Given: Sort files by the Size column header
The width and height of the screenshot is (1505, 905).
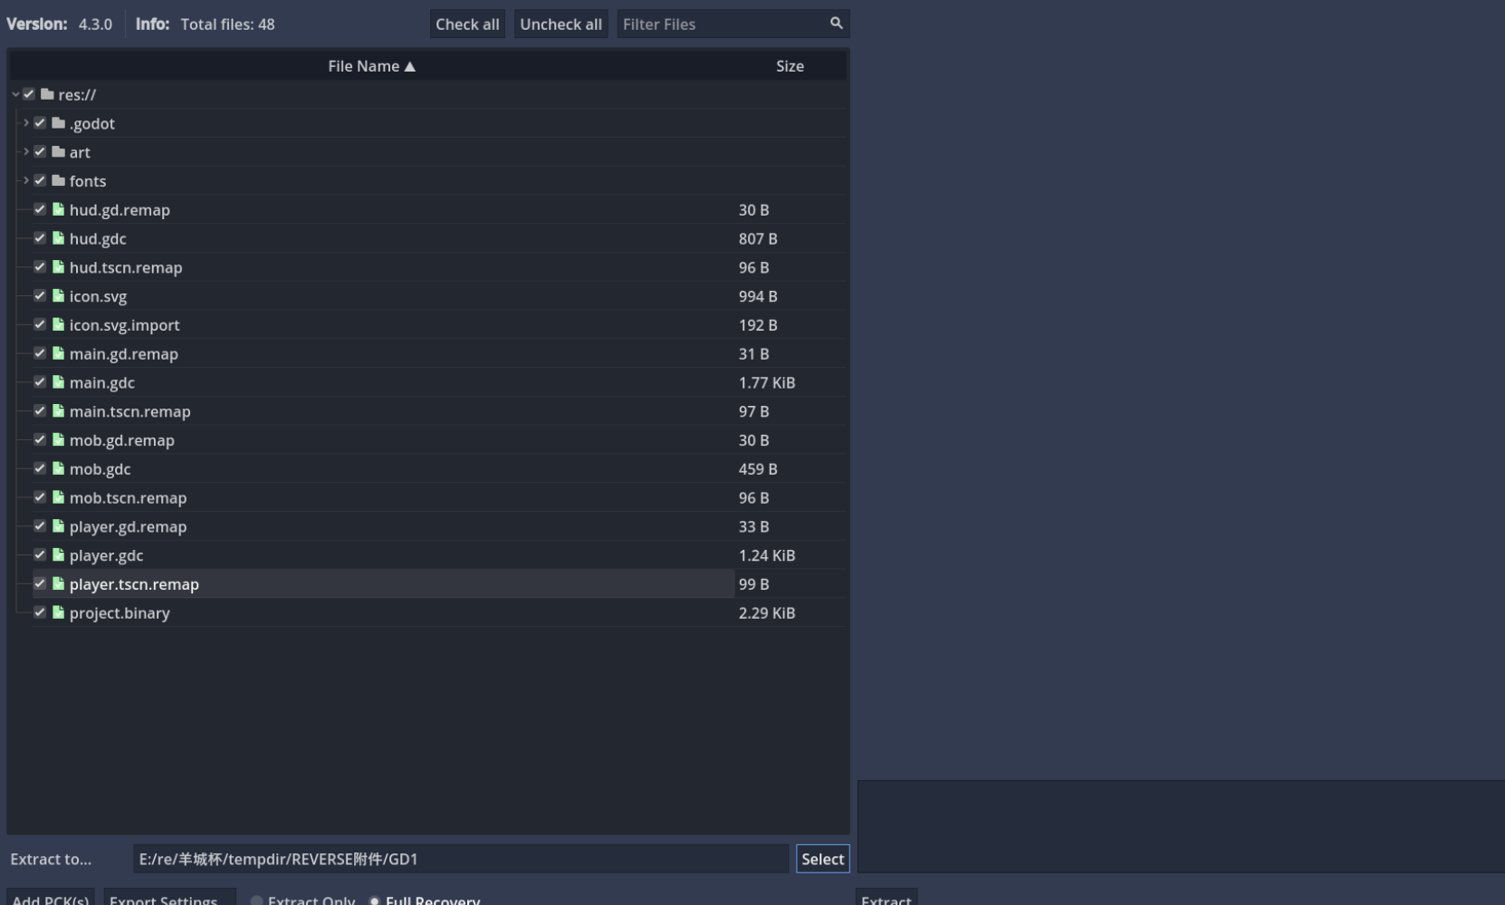Looking at the screenshot, I should (790, 66).
